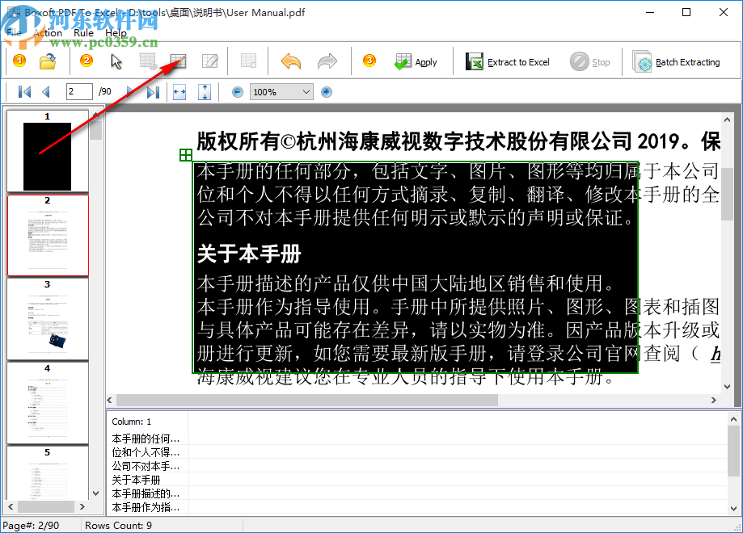Undo the last table edit
This screenshot has height=533, width=743.
coord(291,61)
